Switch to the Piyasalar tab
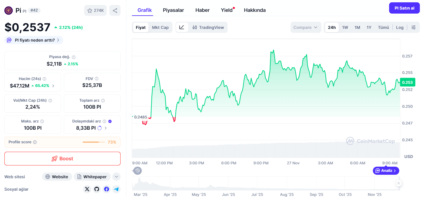The image size is (421, 197). [x=173, y=10]
